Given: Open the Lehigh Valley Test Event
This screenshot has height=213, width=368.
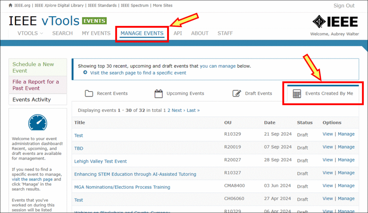Looking at the screenshot, I should [101, 161].
